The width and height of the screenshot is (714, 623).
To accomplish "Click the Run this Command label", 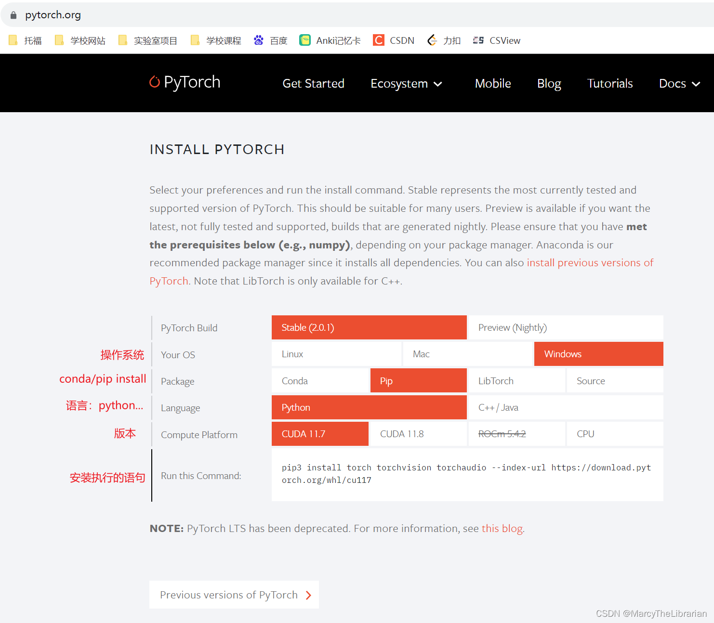I will [x=201, y=476].
